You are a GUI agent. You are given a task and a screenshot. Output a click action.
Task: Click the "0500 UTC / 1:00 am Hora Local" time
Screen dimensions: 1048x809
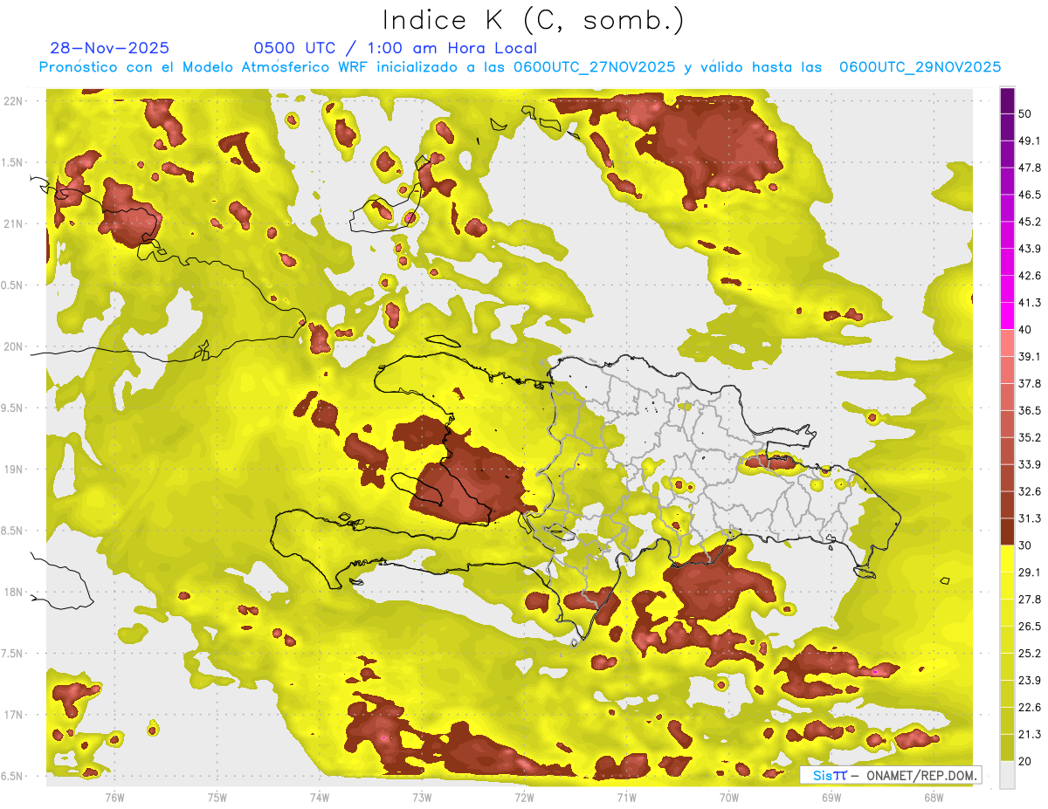coord(395,48)
